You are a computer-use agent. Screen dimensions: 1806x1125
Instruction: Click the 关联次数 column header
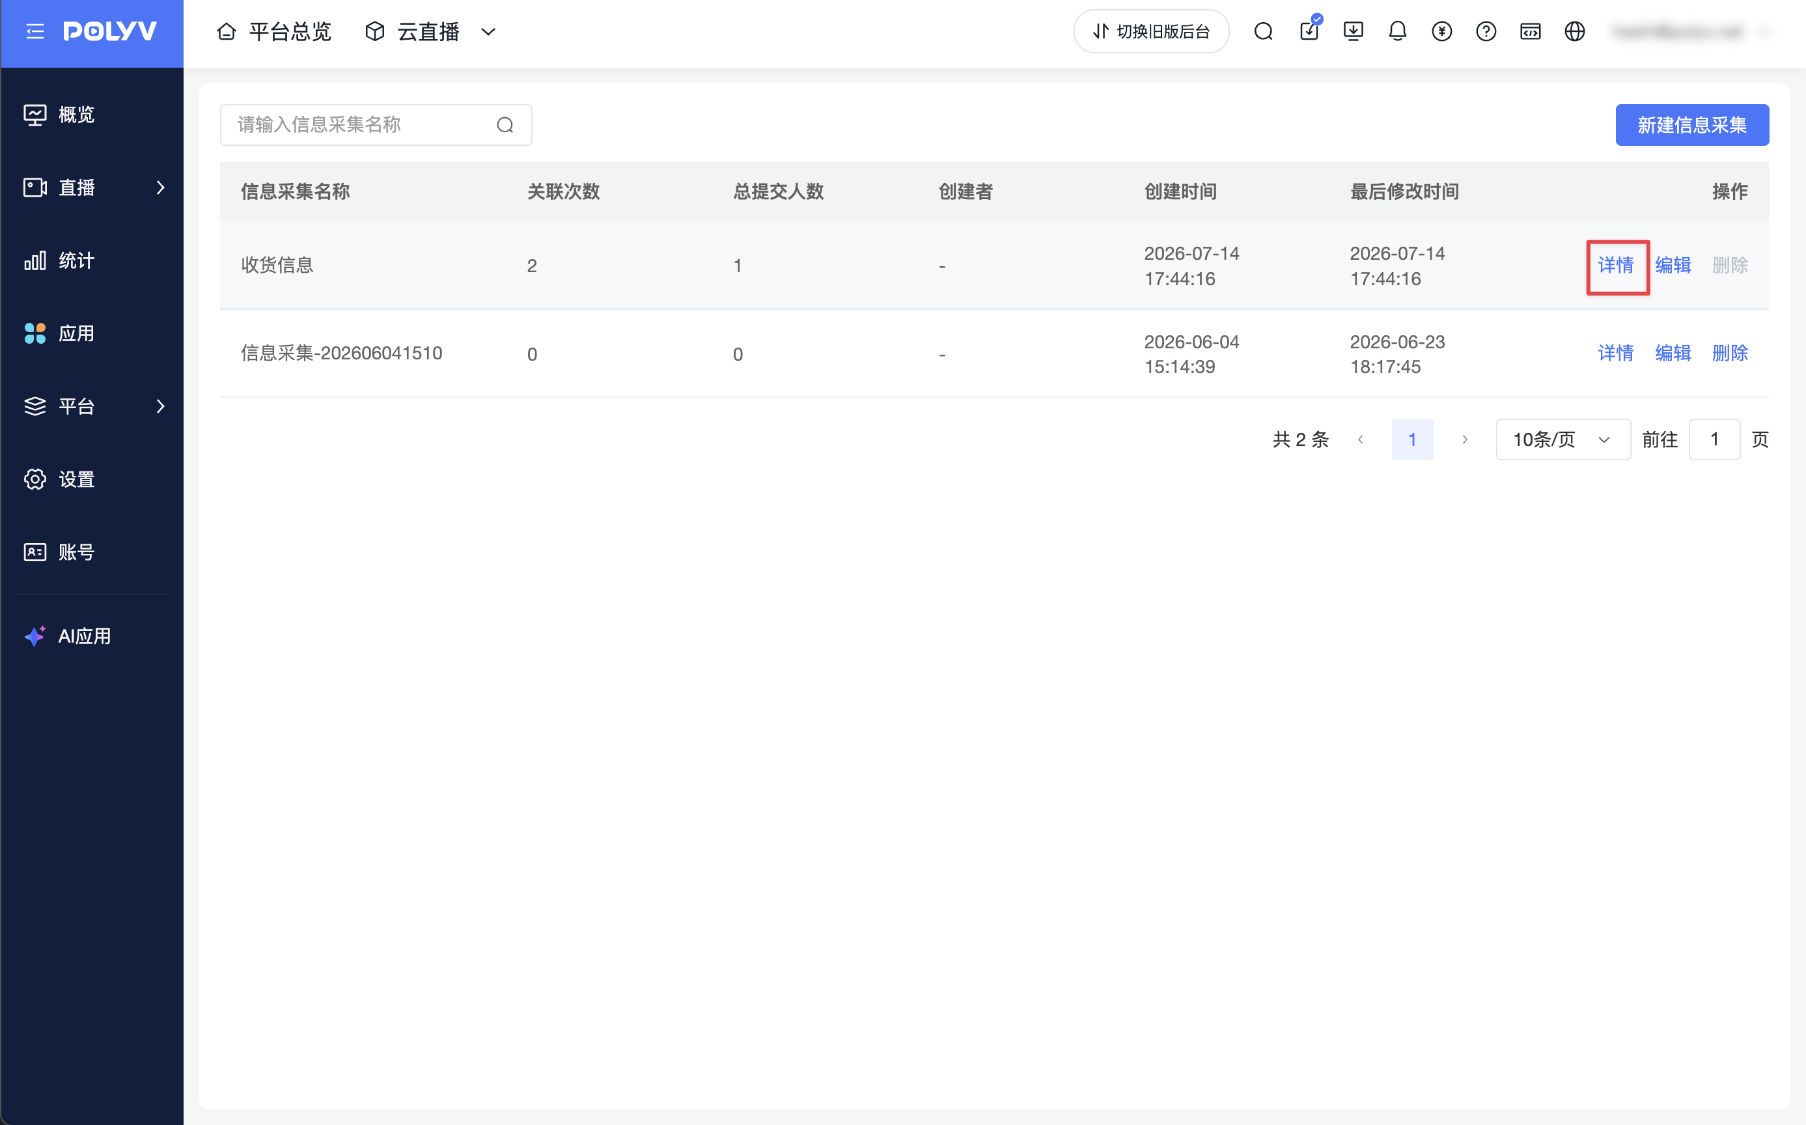click(x=563, y=192)
